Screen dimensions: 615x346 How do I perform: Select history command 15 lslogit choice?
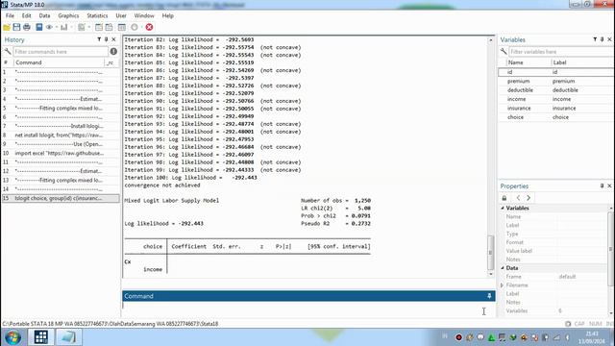tap(61, 199)
